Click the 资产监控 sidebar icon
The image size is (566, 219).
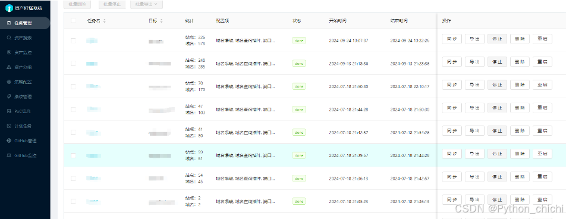click(x=9, y=52)
